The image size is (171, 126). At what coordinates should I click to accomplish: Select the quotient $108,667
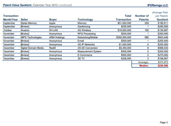163,58
